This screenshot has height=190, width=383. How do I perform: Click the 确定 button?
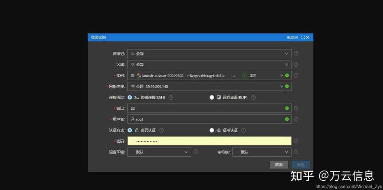click(301, 165)
